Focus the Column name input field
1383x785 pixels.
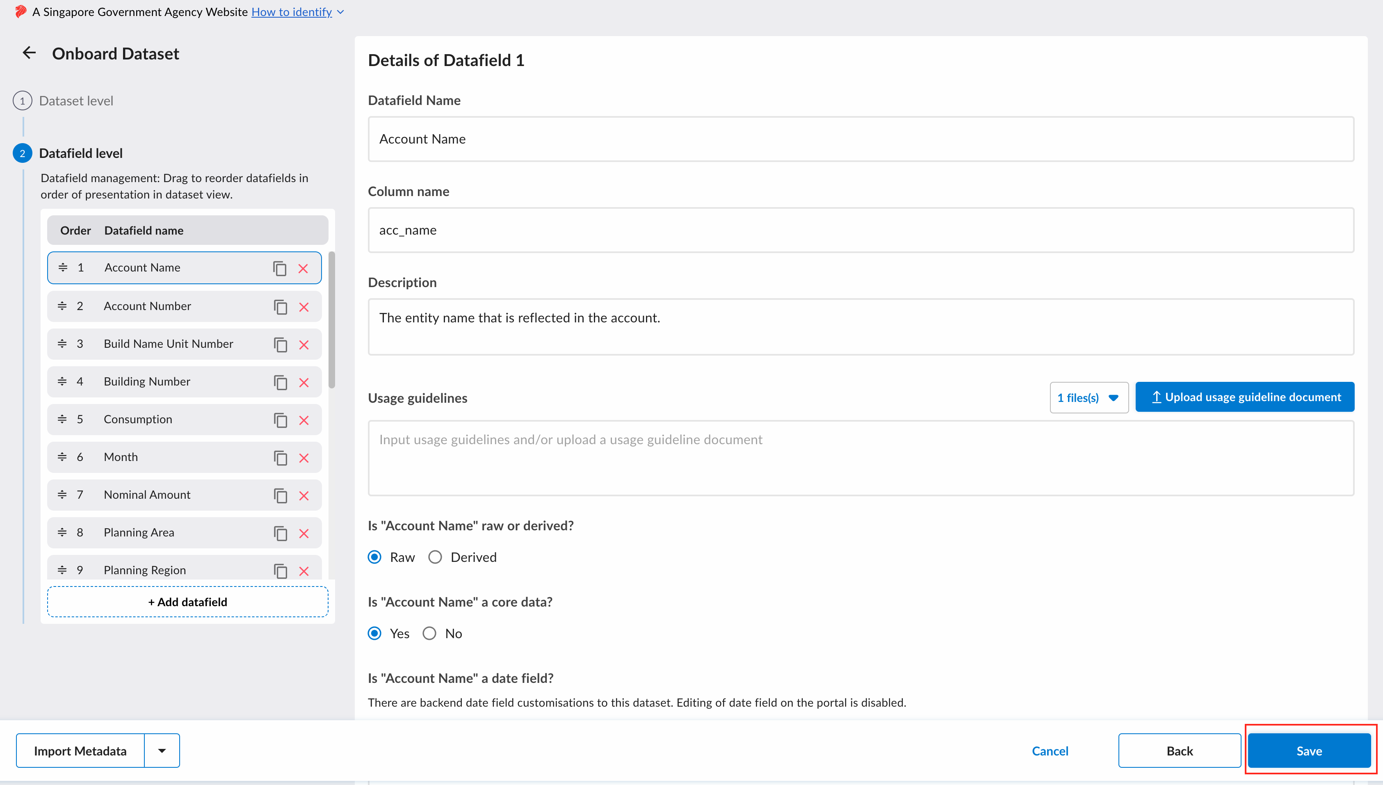coord(860,230)
